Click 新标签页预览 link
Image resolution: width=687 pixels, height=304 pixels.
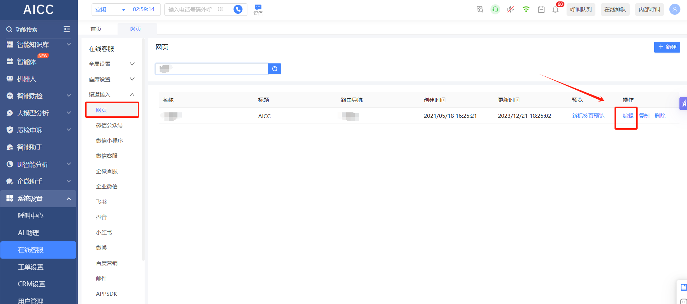coord(588,116)
